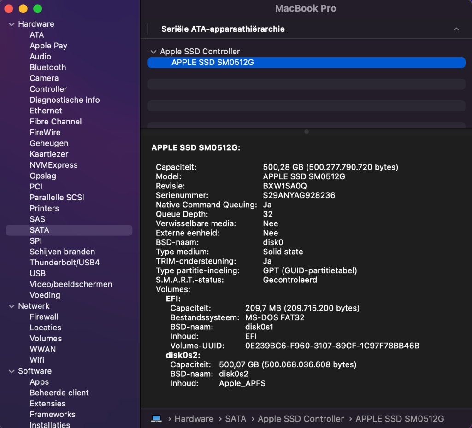Click the sort chevron in Seriële ATA-apparaathiërarchie header
Viewport: 472px width, 428px height.
(456, 29)
